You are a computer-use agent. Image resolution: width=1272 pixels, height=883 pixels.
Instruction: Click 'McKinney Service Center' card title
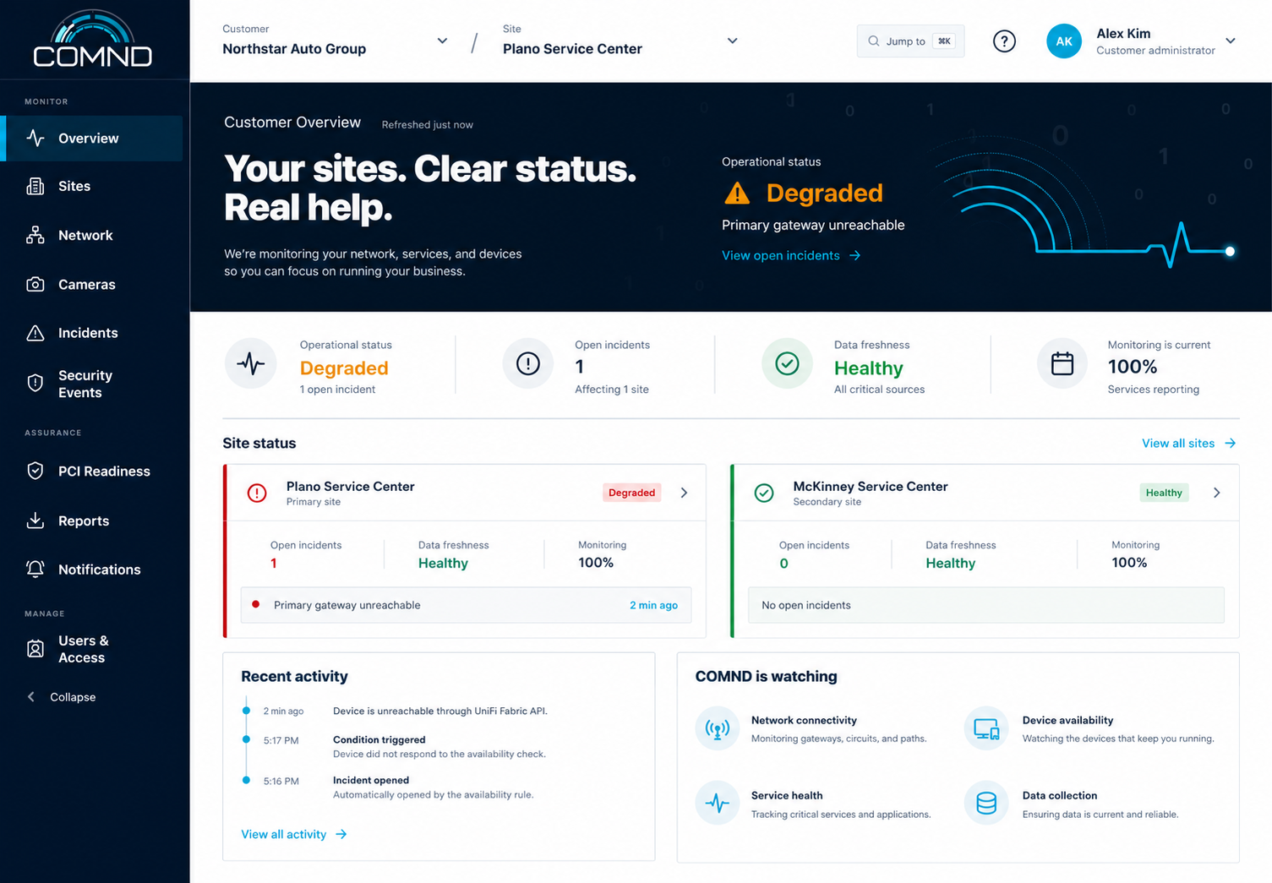(x=870, y=486)
